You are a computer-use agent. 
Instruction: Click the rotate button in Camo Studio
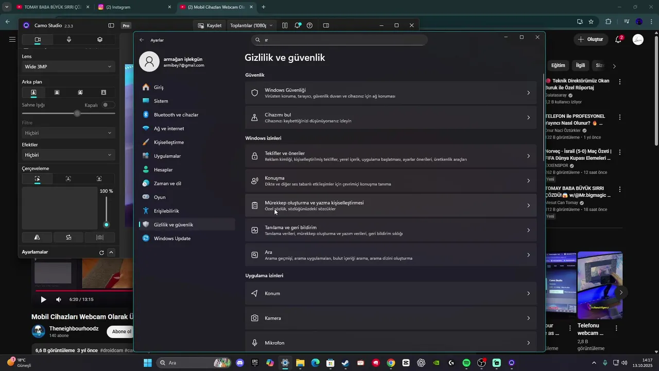[68, 238]
